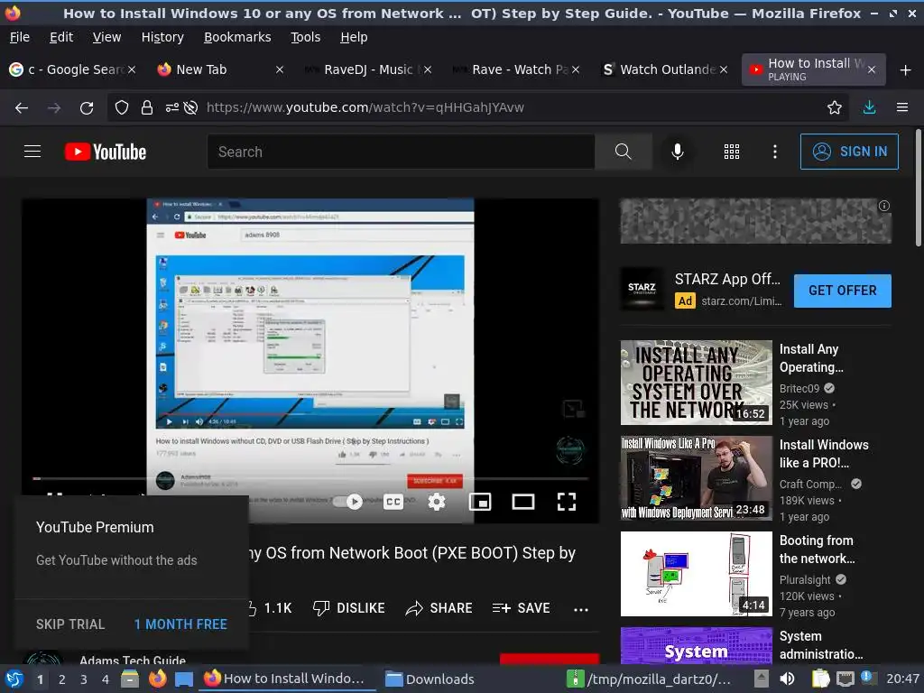The image size is (924, 693).
Task: Open the Tools menu
Action: (x=305, y=37)
